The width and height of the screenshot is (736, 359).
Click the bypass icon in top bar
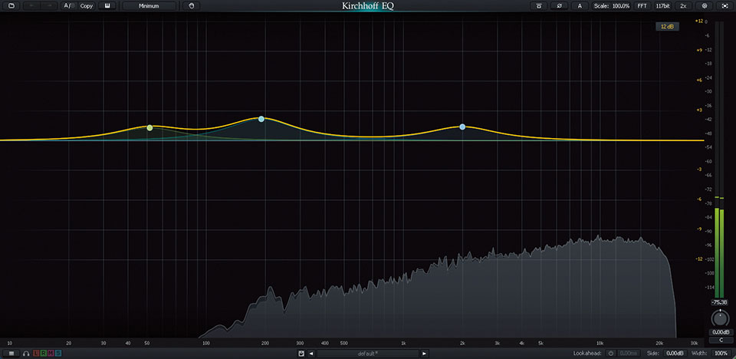(539, 6)
